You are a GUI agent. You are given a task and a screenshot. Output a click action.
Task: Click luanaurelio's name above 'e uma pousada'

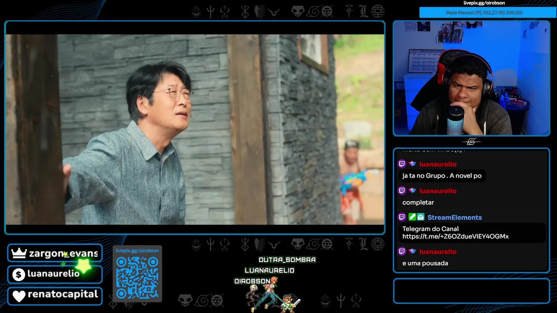coord(438,251)
